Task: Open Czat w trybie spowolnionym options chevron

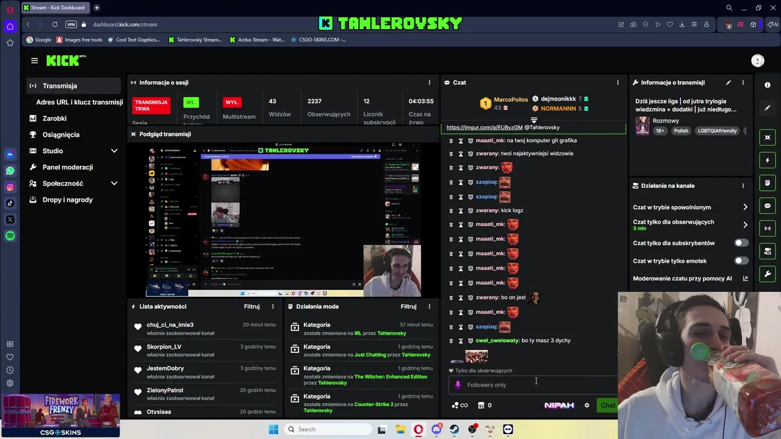Action: pos(745,207)
